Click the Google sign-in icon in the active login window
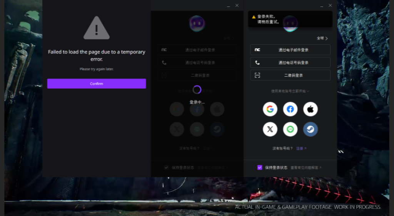The image size is (394, 216). (270, 109)
